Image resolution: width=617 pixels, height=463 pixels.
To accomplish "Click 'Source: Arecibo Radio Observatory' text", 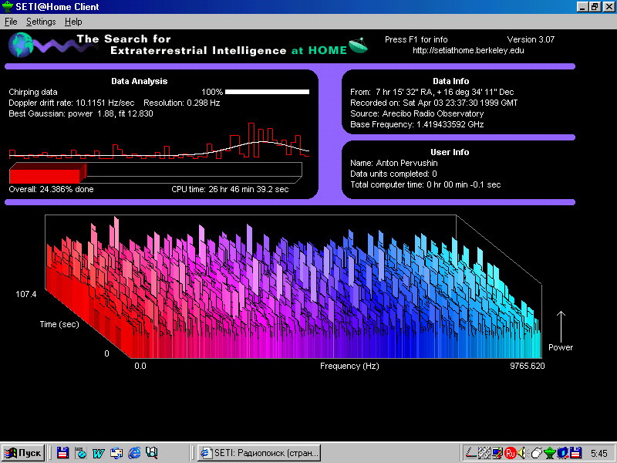I will pyautogui.click(x=416, y=113).
